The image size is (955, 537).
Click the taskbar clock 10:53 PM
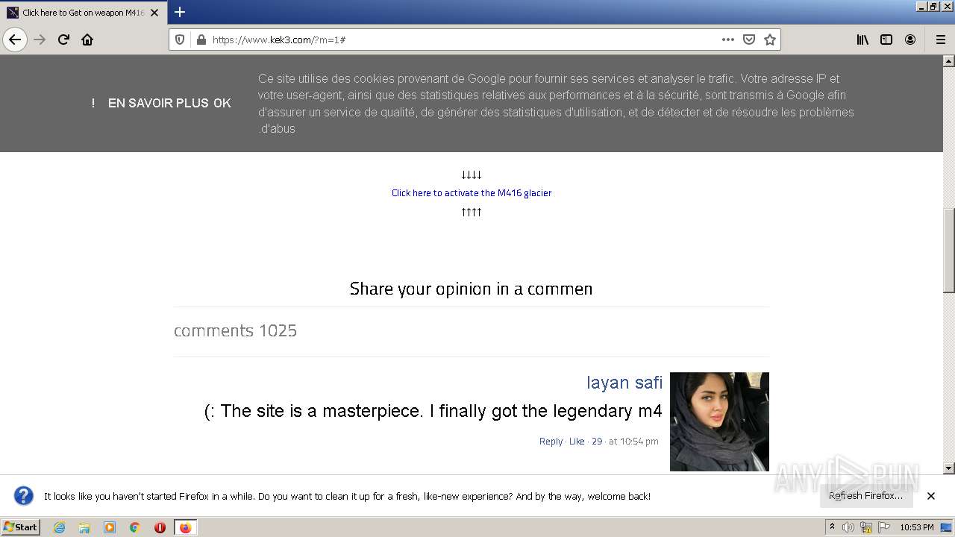916,527
